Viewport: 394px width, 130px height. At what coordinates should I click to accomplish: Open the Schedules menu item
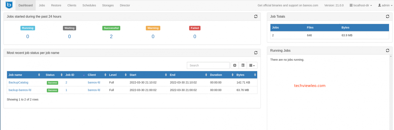(x=89, y=5)
